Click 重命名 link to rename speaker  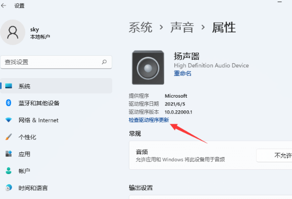point(182,73)
